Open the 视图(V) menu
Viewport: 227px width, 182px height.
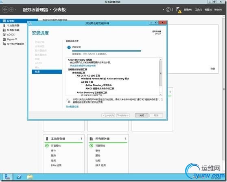(208, 10)
